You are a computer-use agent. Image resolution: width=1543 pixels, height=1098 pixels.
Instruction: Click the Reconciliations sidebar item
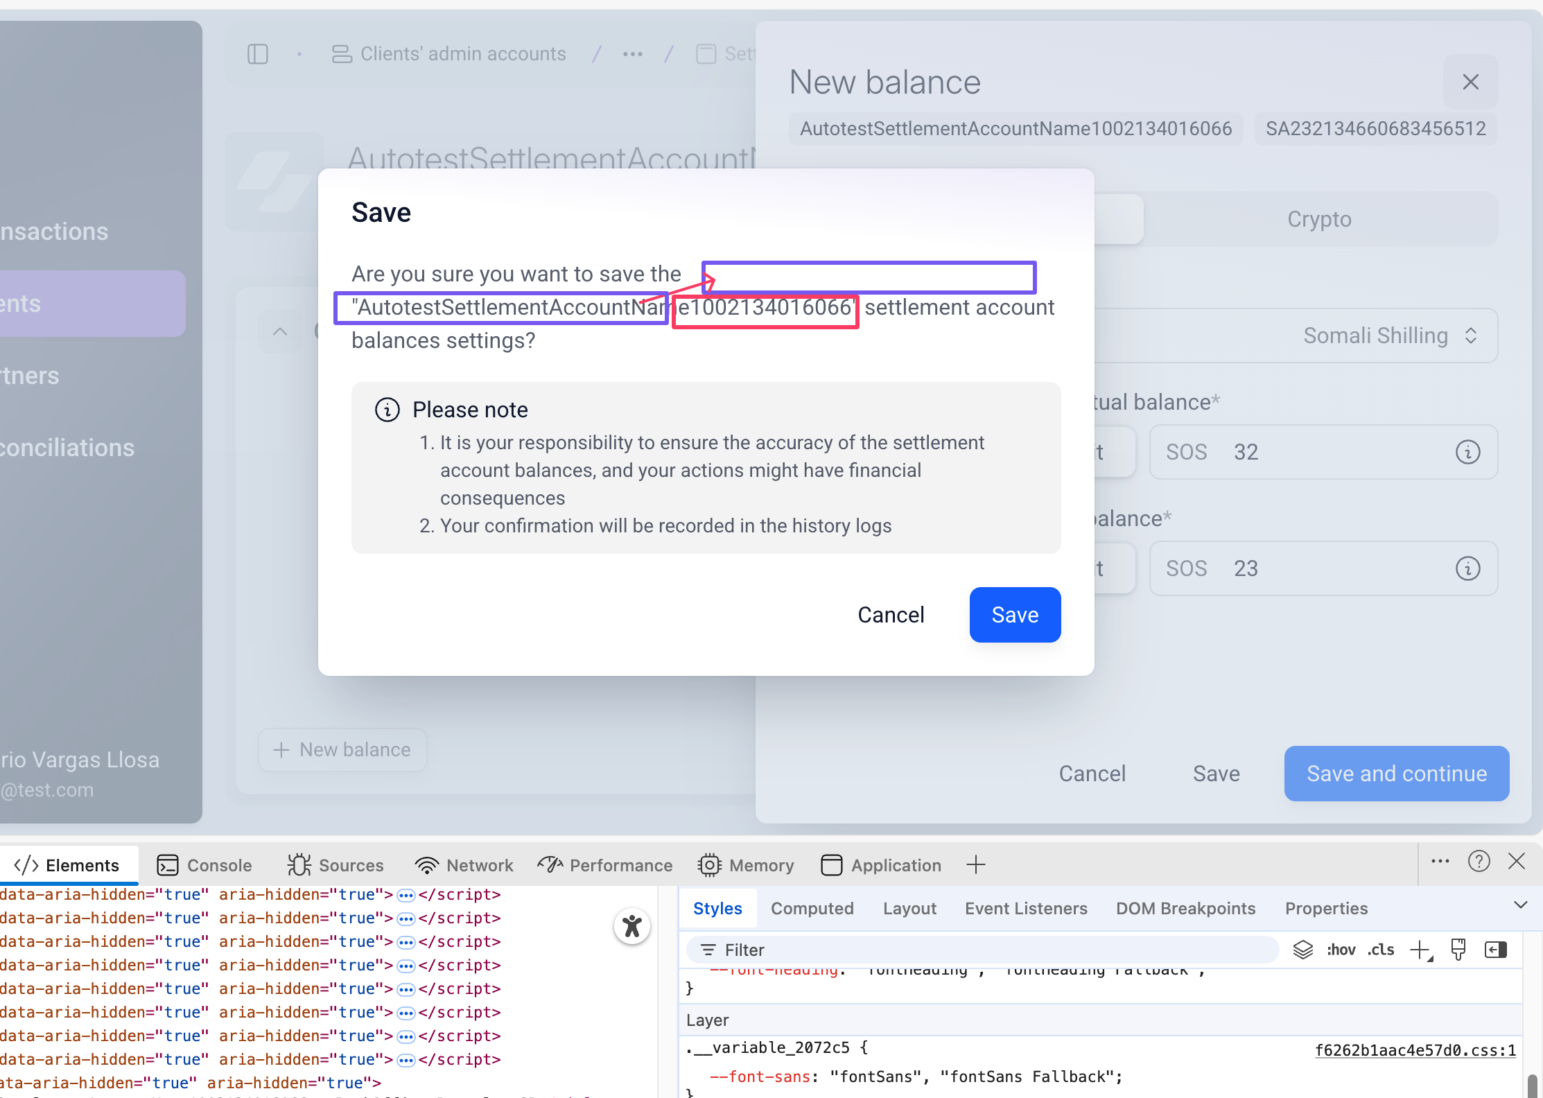pos(67,448)
